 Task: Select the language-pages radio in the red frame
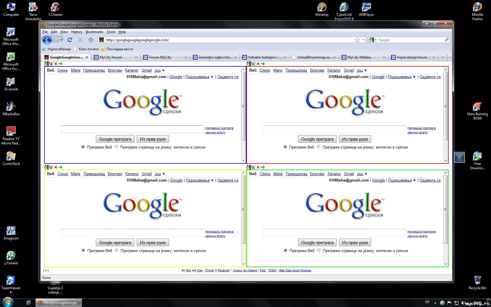point(319,147)
